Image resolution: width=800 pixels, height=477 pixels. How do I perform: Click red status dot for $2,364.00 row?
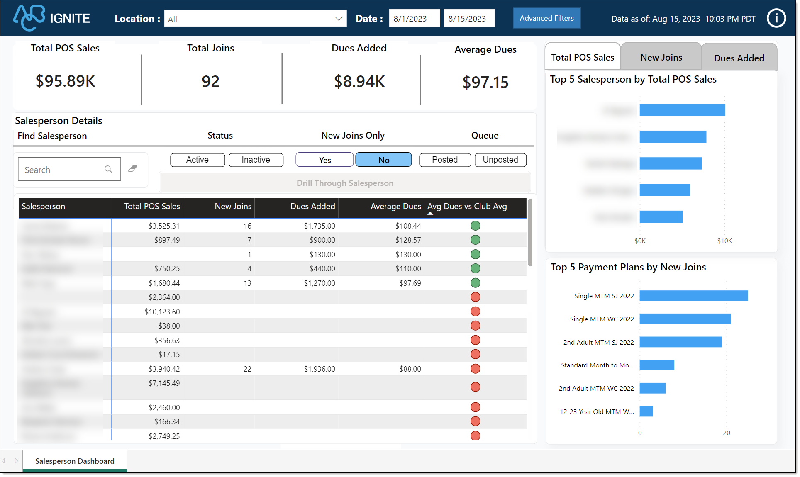pyautogui.click(x=476, y=297)
